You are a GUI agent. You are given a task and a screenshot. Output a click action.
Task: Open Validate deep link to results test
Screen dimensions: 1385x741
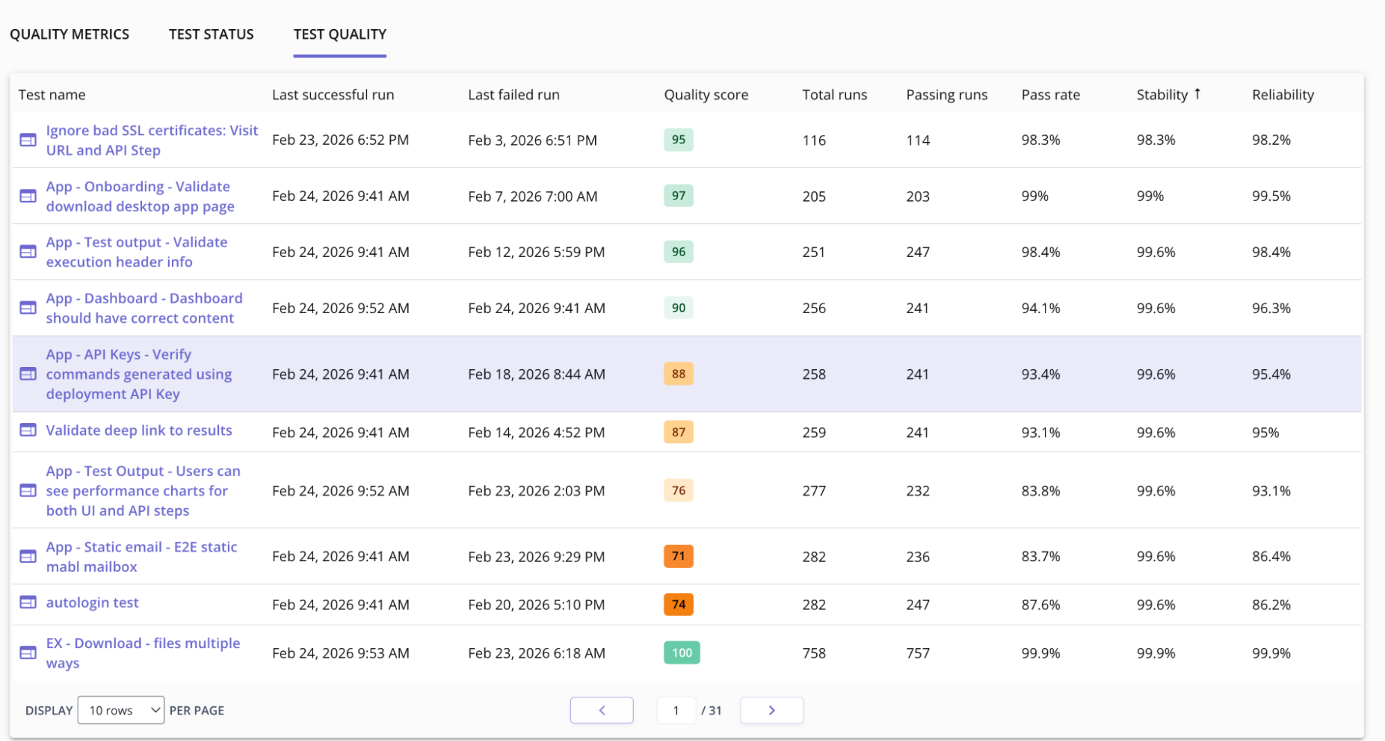(x=139, y=430)
